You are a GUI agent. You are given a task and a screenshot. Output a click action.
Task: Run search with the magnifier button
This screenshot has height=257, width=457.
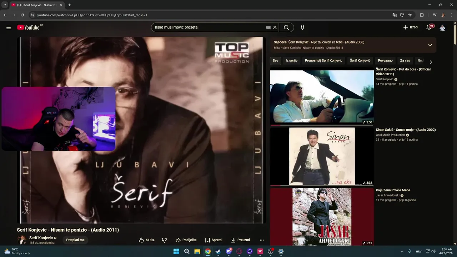coord(286,27)
